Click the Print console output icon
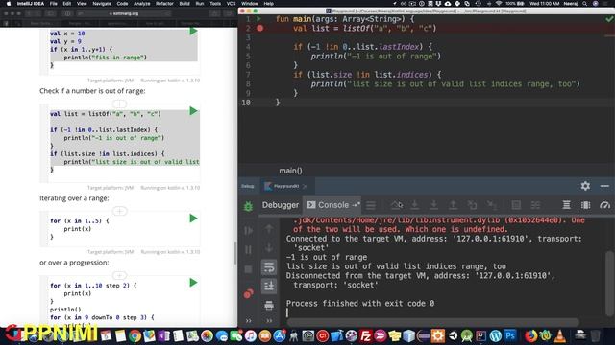 (x=269, y=305)
